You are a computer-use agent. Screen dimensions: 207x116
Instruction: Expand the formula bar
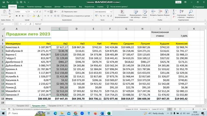(x=205, y=24)
